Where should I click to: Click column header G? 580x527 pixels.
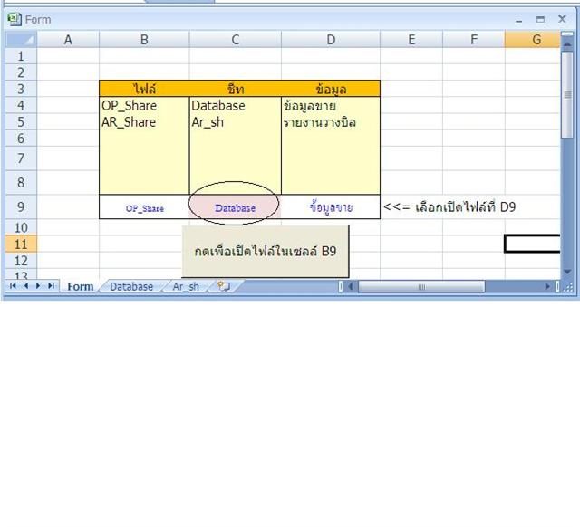tap(536, 40)
